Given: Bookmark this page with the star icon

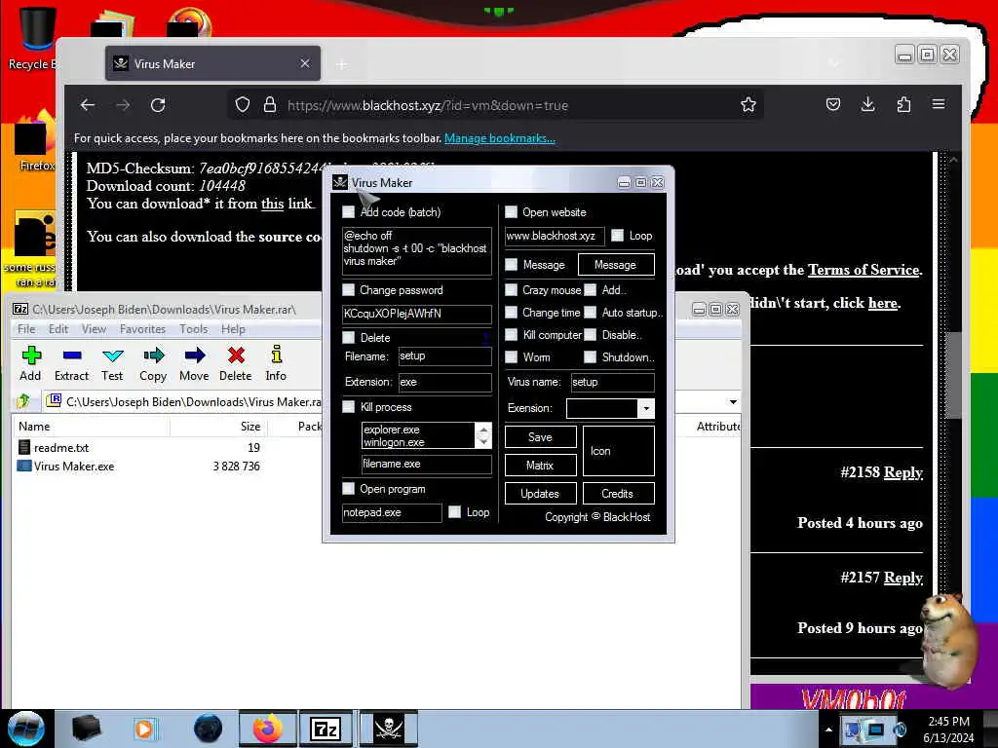Looking at the screenshot, I should [748, 105].
